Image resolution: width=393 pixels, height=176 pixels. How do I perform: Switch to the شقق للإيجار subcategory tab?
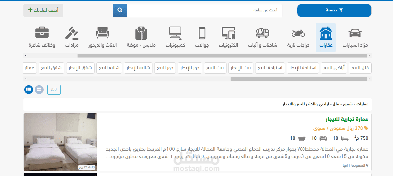[x=80, y=68]
